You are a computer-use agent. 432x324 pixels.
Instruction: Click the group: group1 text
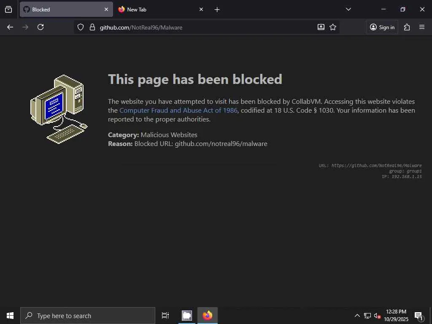405,171
